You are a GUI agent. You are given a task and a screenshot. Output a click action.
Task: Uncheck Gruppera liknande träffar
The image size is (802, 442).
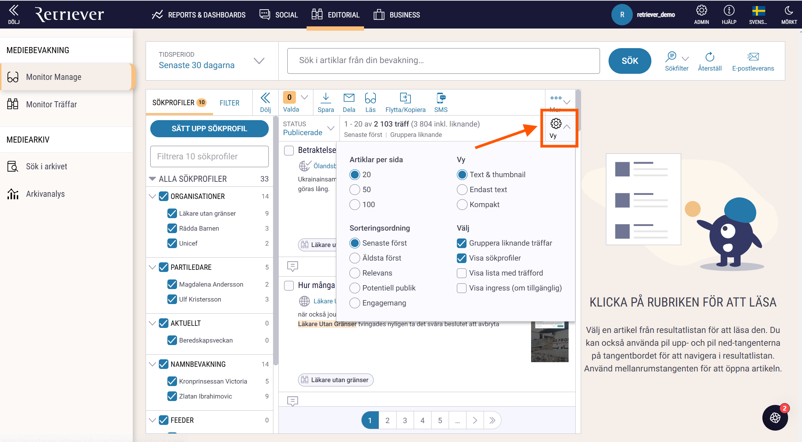click(461, 243)
